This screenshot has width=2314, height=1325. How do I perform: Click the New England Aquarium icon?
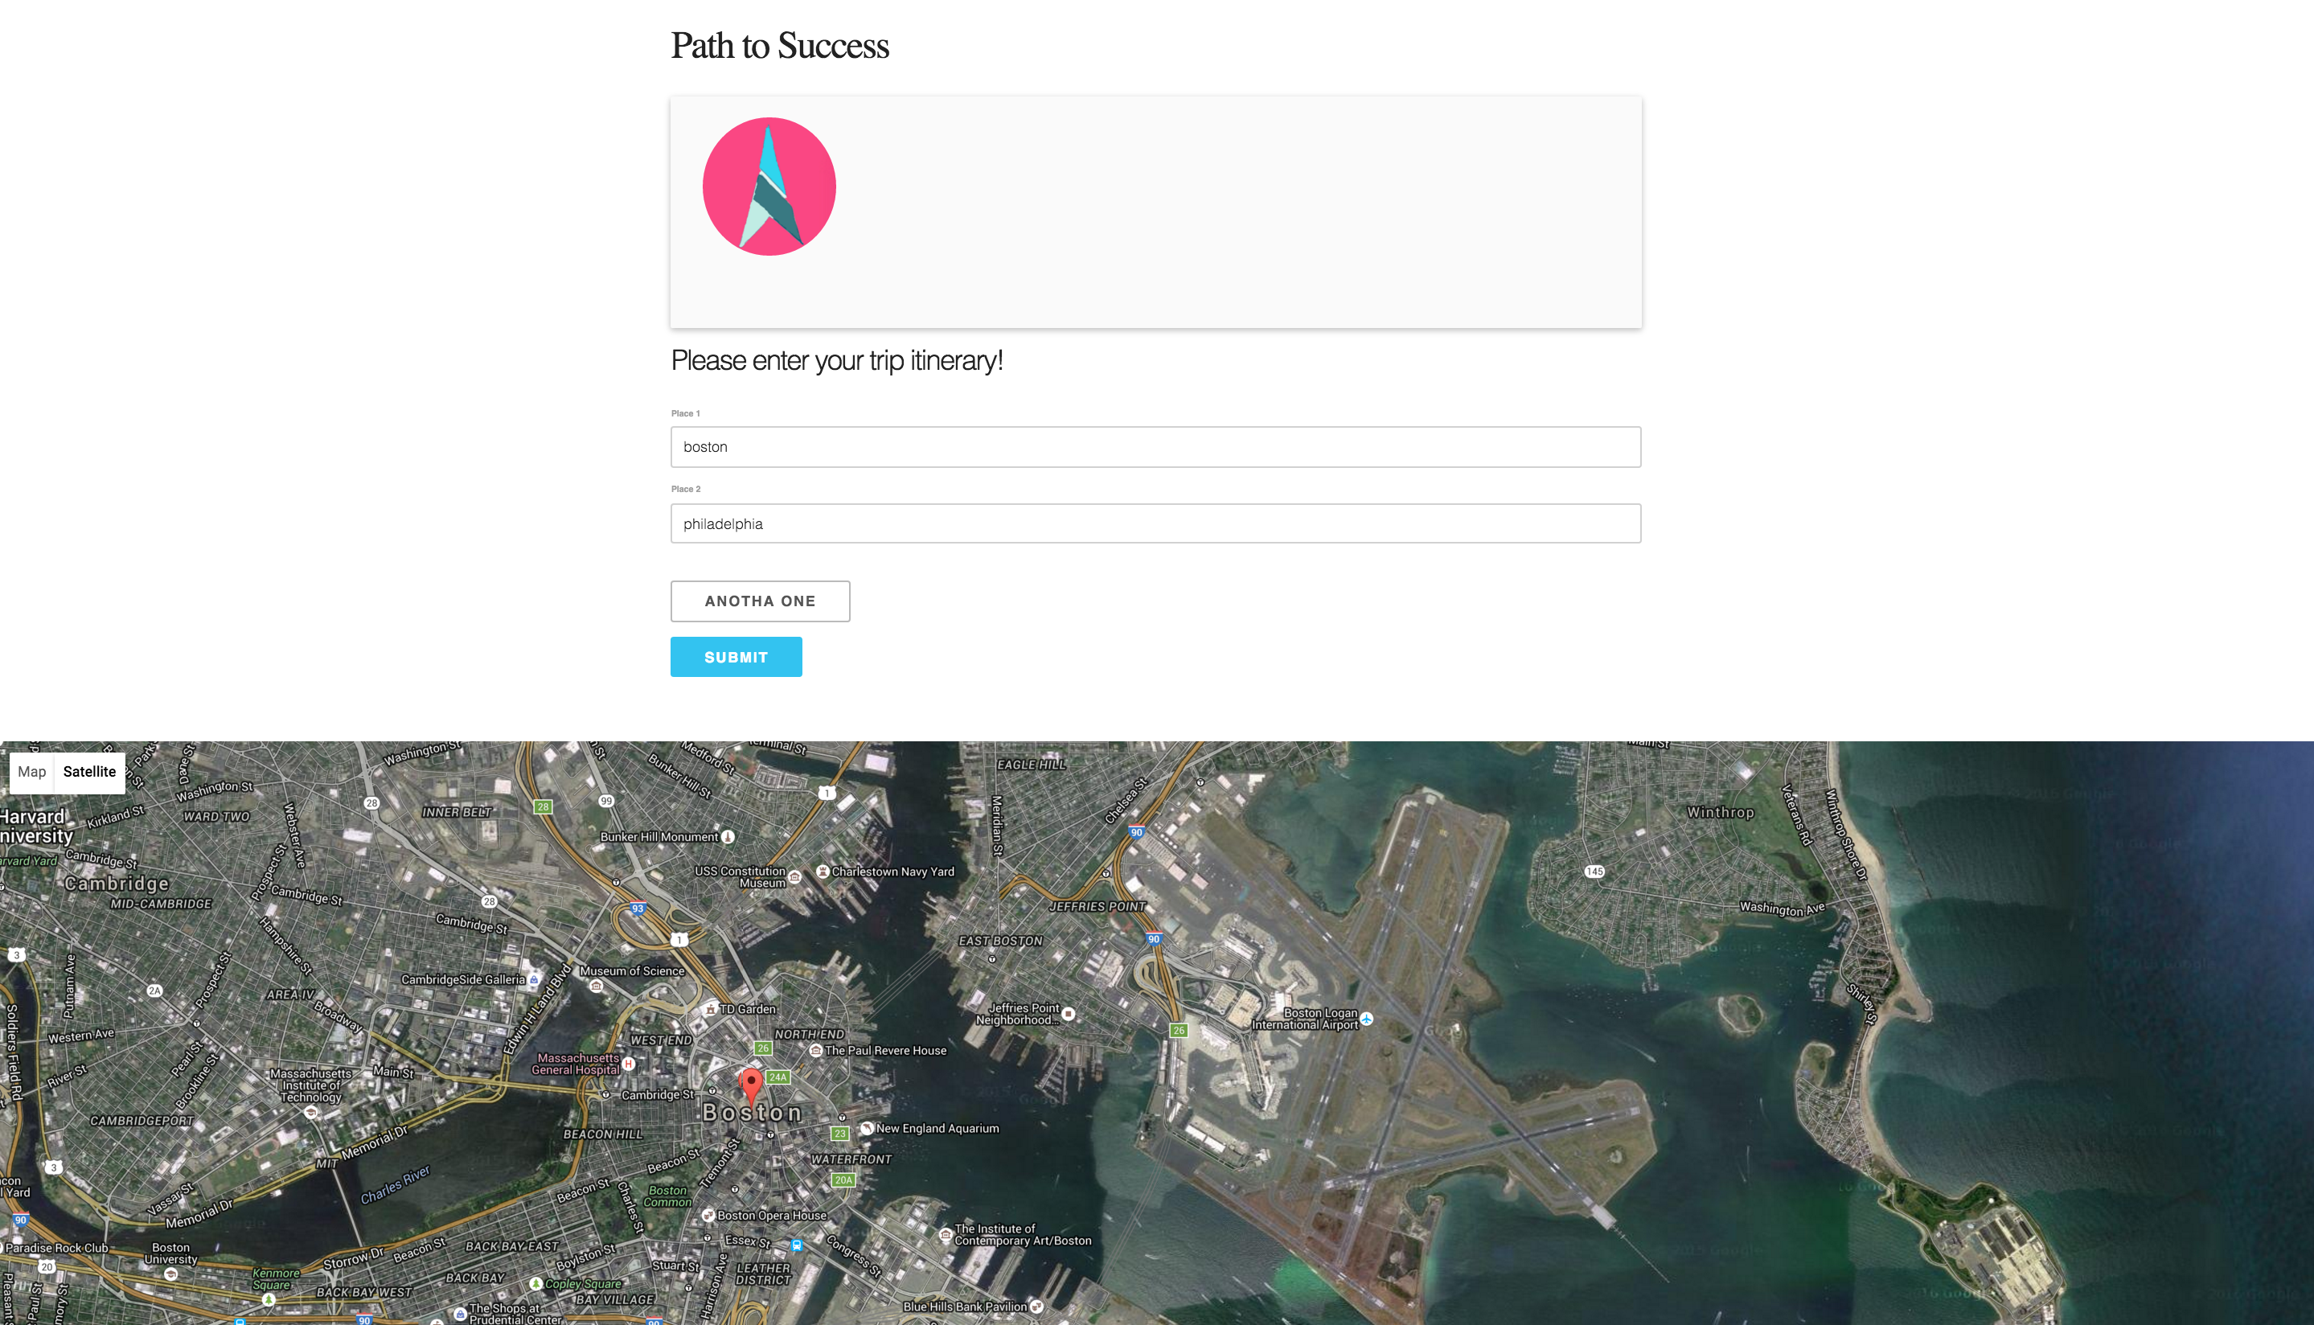point(868,1129)
